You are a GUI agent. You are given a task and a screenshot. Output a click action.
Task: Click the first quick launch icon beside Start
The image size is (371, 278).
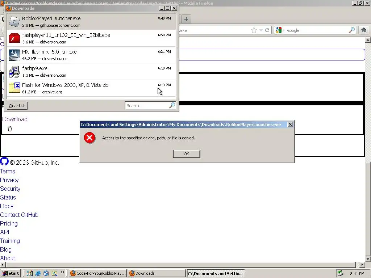point(30,273)
